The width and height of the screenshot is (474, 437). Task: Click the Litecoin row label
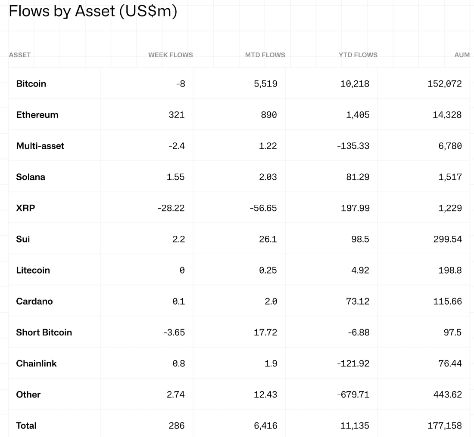[33, 270]
